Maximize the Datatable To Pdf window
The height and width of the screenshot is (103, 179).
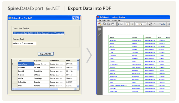(78, 18)
